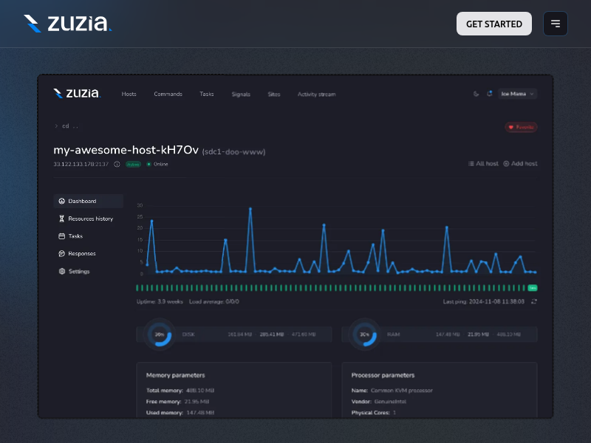Select Tasks in the top navigation
The height and width of the screenshot is (443, 591).
point(207,94)
